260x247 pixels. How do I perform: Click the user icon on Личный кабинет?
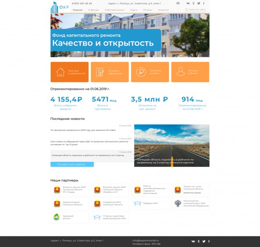pyautogui.click(x=180, y=71)
